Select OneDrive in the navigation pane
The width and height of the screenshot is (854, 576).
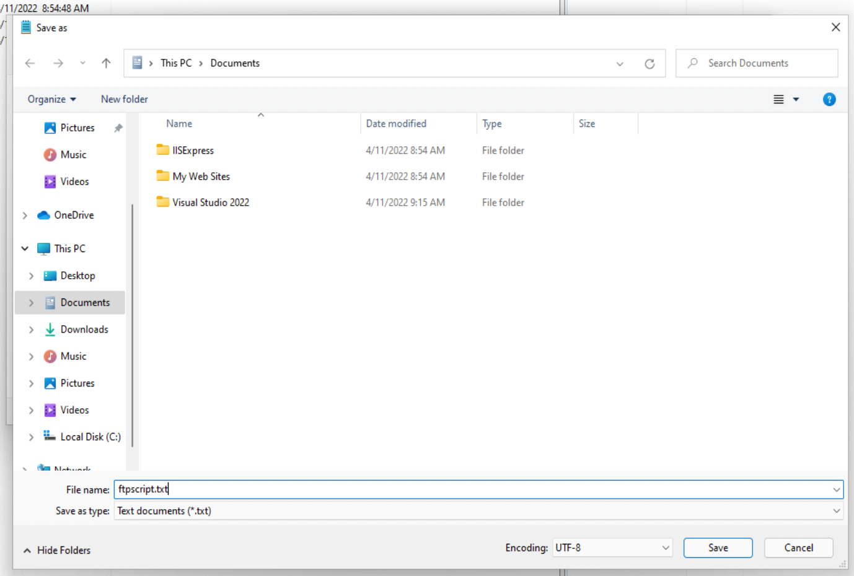pyautogui.click(x=74, y=215)
